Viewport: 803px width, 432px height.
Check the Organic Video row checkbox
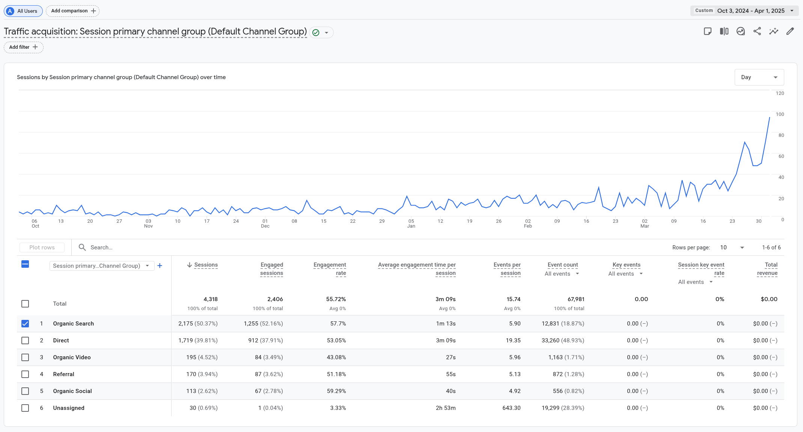click(25, 357)
